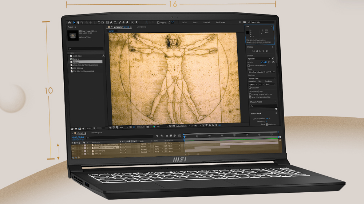Open the Active Camera dropdown

[x=182, y=126]
